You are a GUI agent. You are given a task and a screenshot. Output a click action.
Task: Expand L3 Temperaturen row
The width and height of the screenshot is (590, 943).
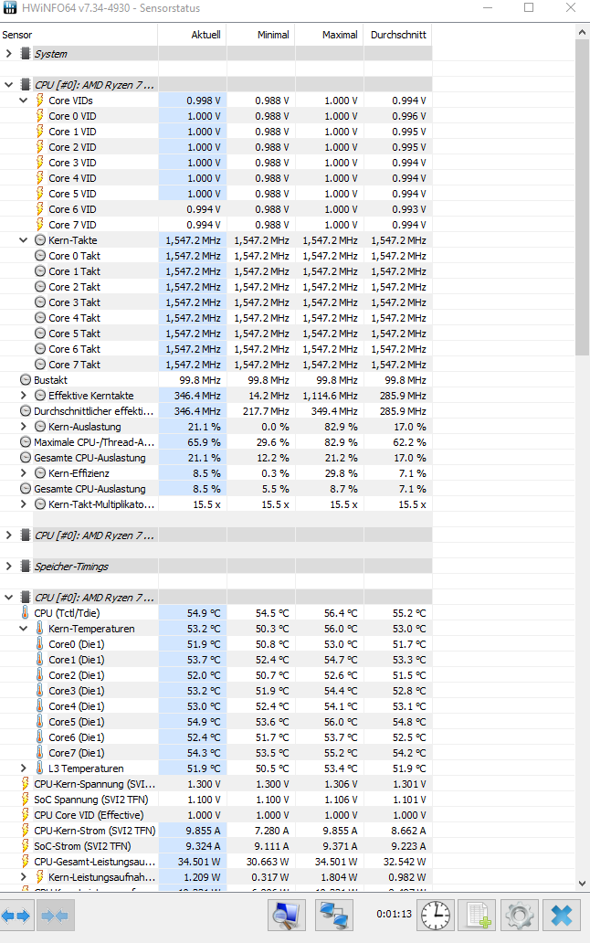click(x=24, y=768)
